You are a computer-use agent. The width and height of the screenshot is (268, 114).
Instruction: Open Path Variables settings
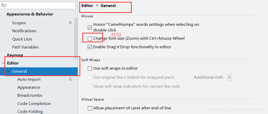coord(25,47)
